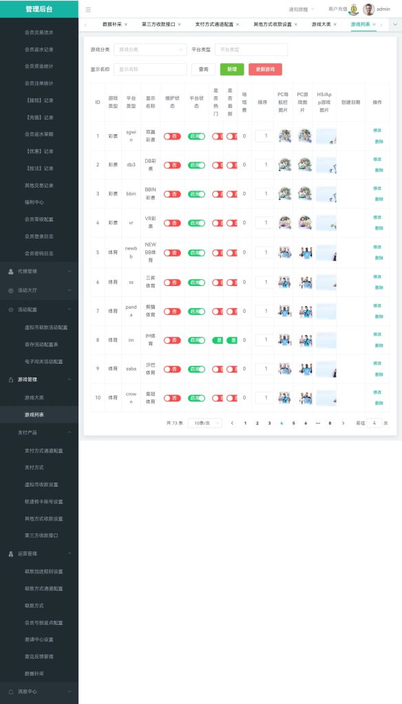The width and height of the screenshot is (402, 704).
Task: Open 游戏大类 in the sidebar menu
Action: (34, 398)
